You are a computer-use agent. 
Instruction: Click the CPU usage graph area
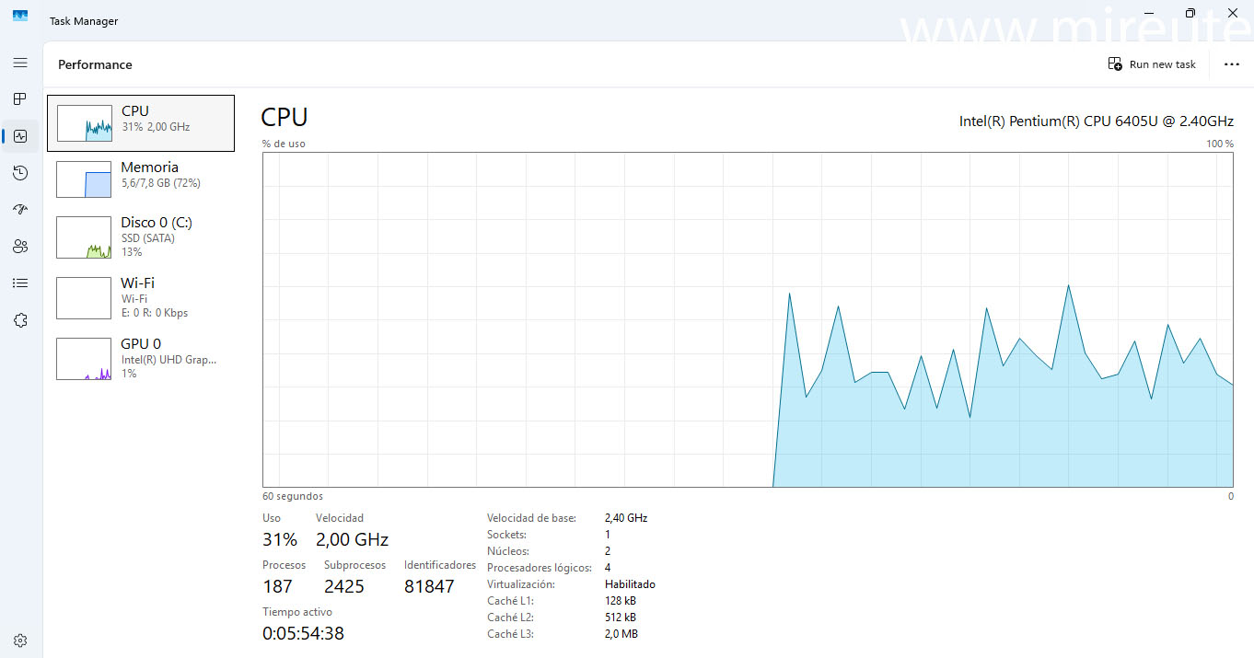[748, 319]
